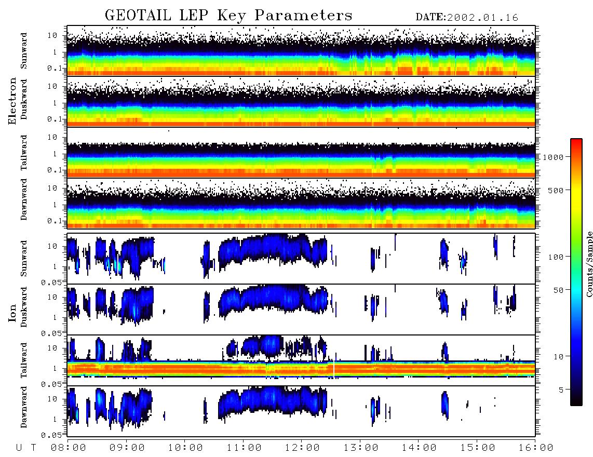593x457 pixels.
Task: Click the "Duskward" label of the Ion group
Action: [24, 307]
